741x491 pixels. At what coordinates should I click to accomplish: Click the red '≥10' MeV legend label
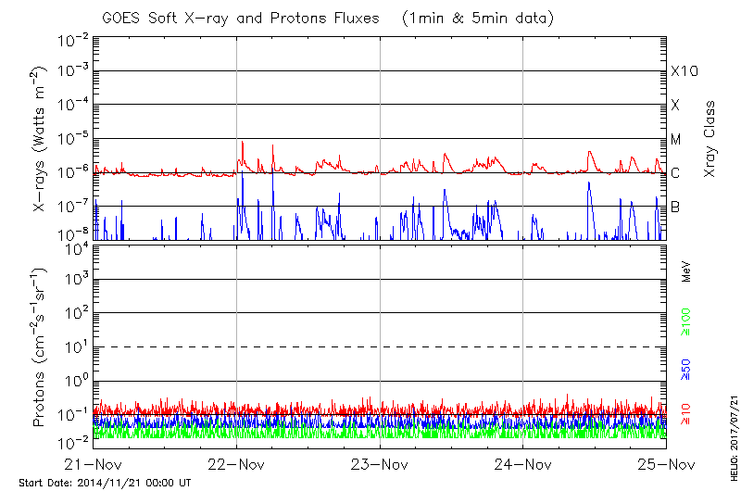pyautogui.click(x=686, y=412)
